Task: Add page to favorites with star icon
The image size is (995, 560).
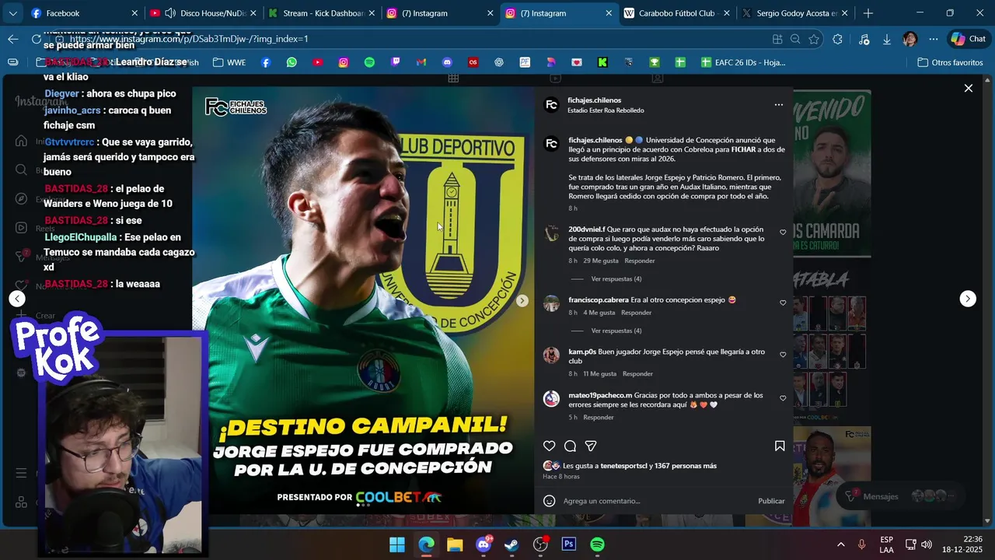Action: click(814, 39)
